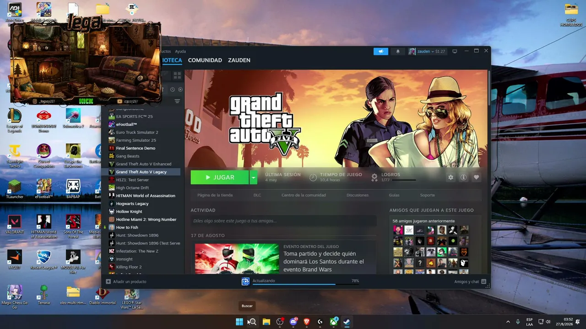Select Hogwarts Legacy in library list
Viewport: 586px width, 329px height.
pyautogui.click(x=132, y=204)
